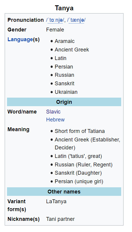Click the Persian (unique girl) meaning
The image size is (132, 232).
[79, 181]
